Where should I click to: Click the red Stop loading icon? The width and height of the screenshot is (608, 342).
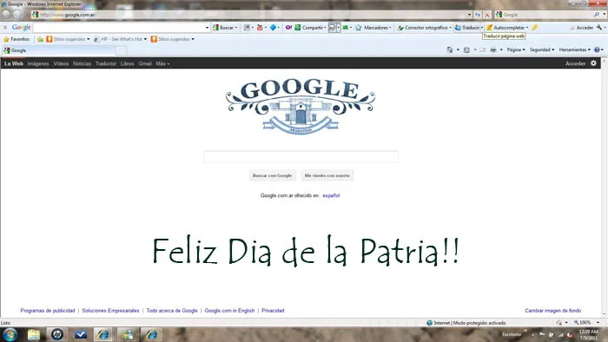[x=487, y=15]
